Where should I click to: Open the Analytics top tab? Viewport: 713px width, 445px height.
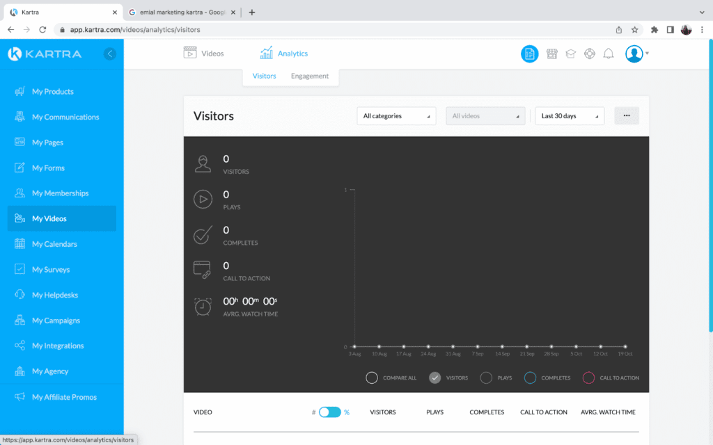click(x=284, y=53)
